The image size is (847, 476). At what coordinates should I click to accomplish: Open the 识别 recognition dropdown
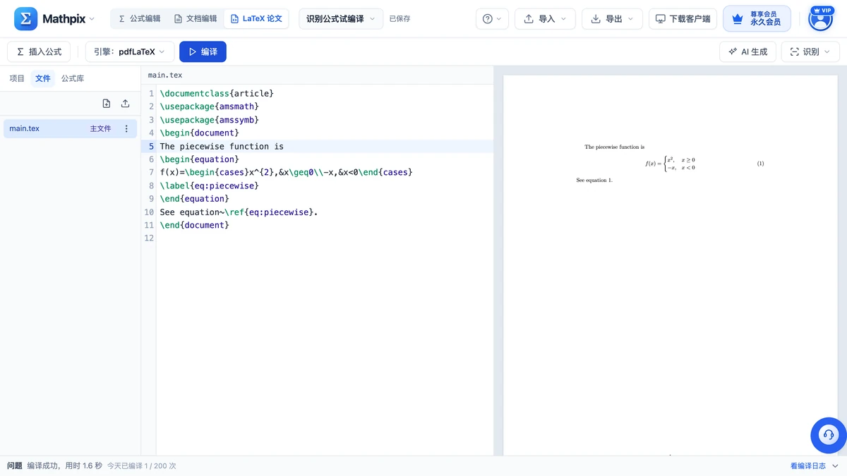[x=810, y=51]
